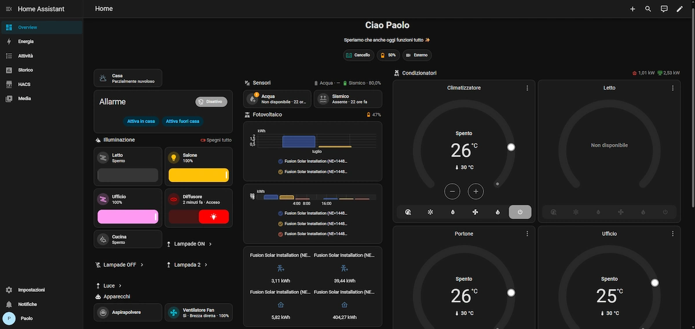
Task: Set Climatizzatore to auto mode icon
Action: 408,212
